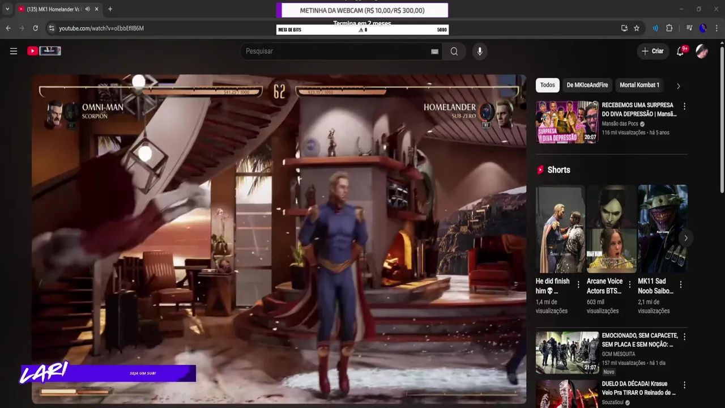Open the on-screen keyboard in search box
Viewport: 725px width, 408px height.
click(x=434, y=52)
